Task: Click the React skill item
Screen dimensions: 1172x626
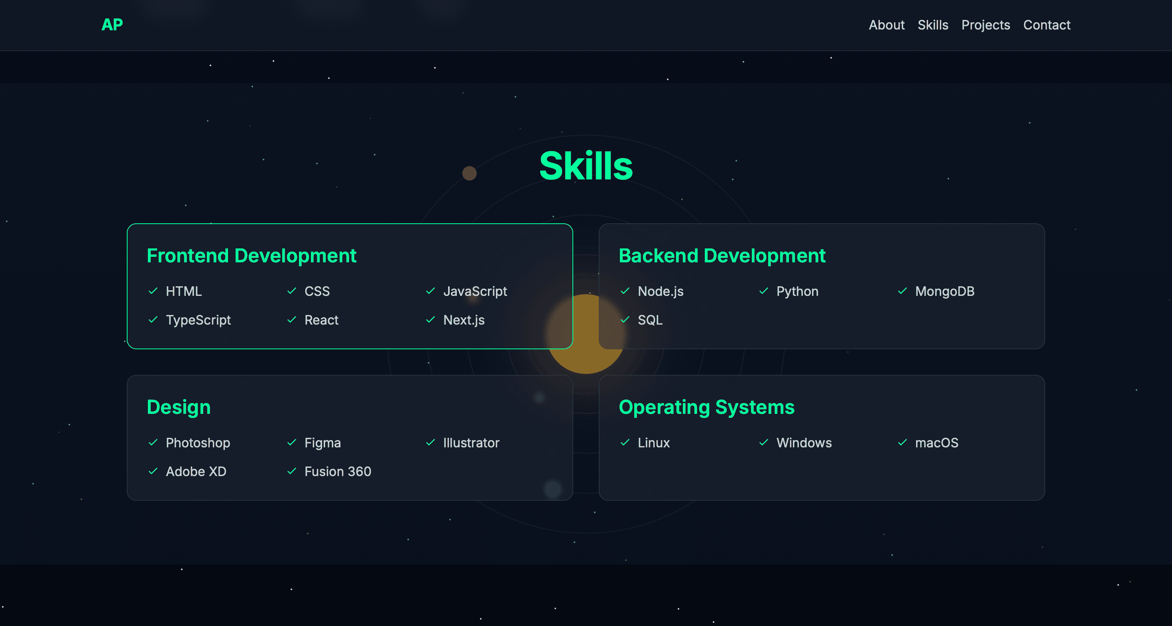Action: (x=321, y=320)
